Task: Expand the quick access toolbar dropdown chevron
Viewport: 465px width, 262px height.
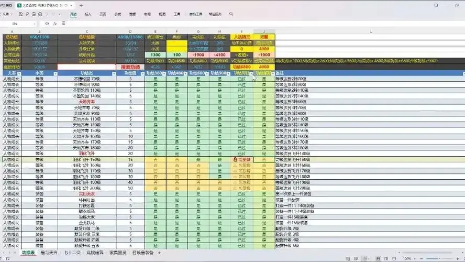Action: tap(60, 14)
